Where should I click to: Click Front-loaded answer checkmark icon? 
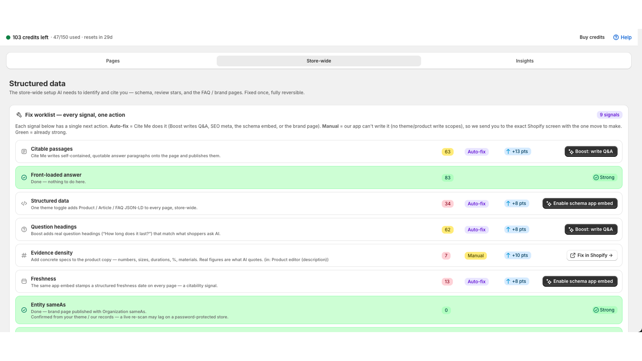click(x=24, y=177)
